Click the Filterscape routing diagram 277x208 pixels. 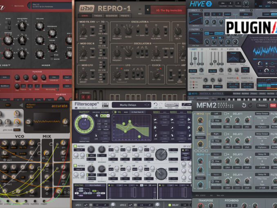coord(90,192)
